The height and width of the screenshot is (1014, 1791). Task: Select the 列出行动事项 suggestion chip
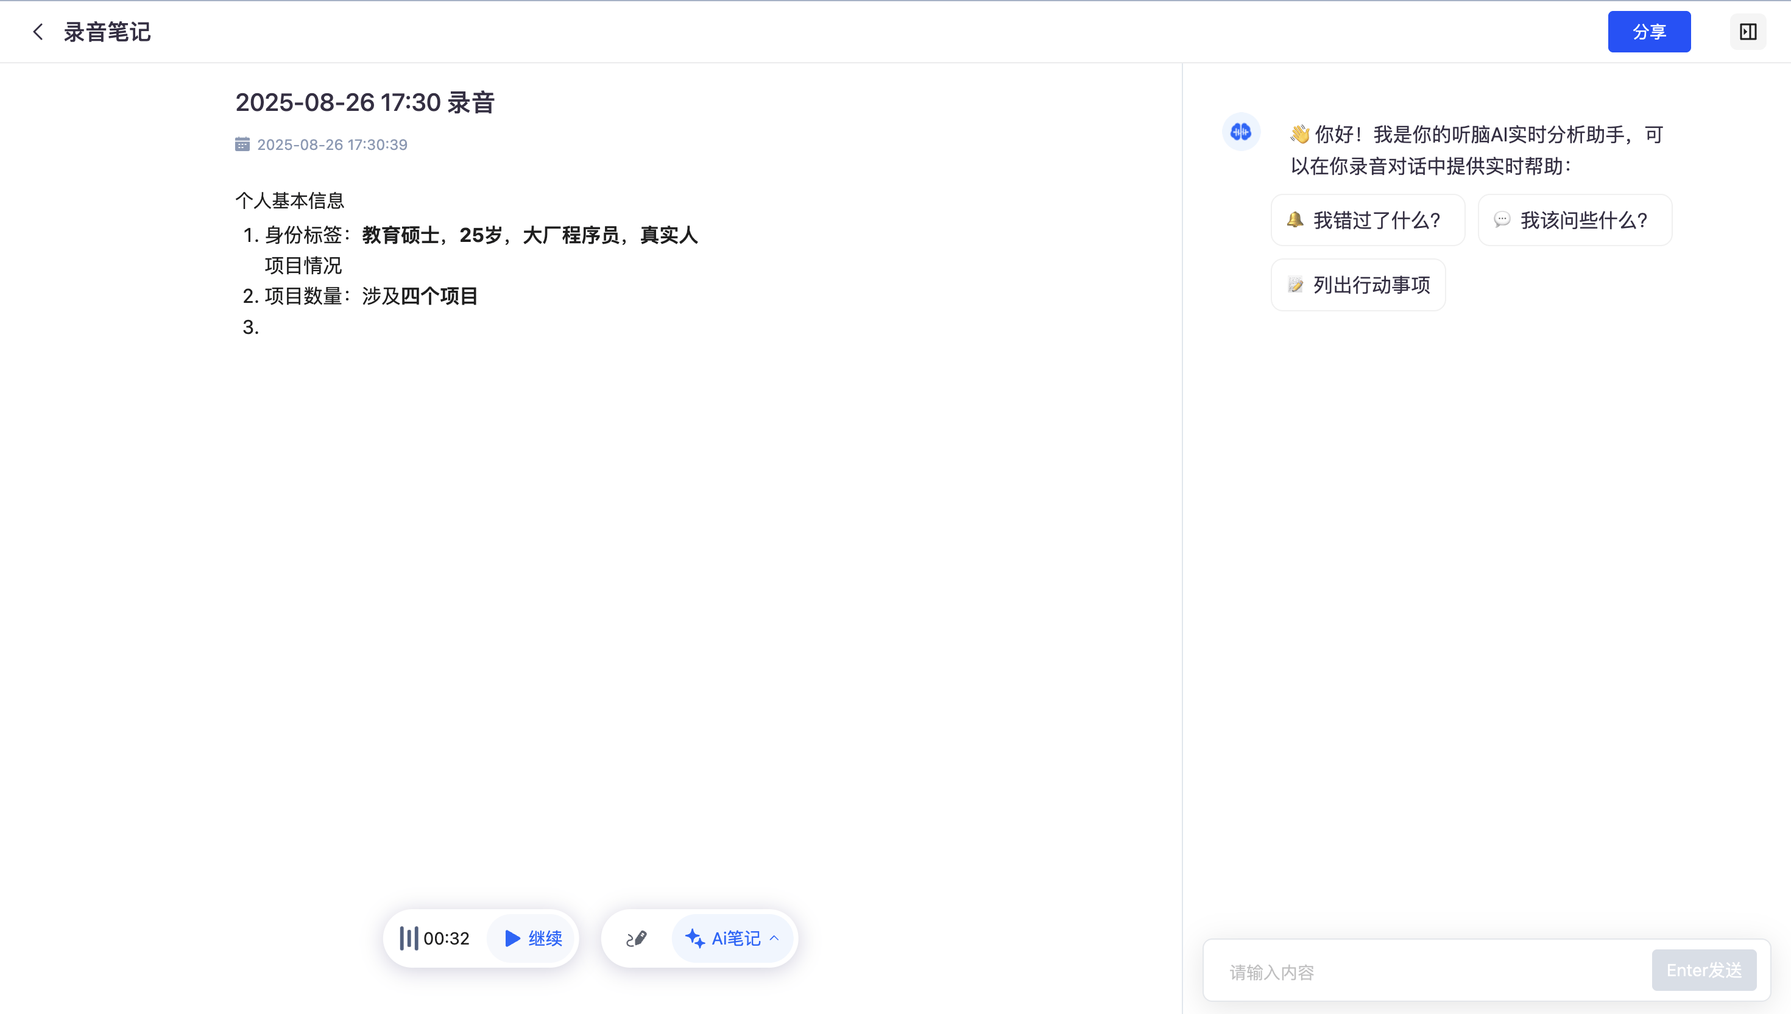click(x=1358, y=285)
